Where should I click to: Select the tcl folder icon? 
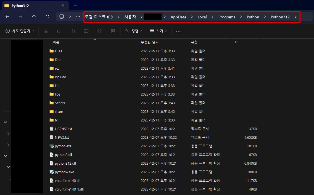52,120
